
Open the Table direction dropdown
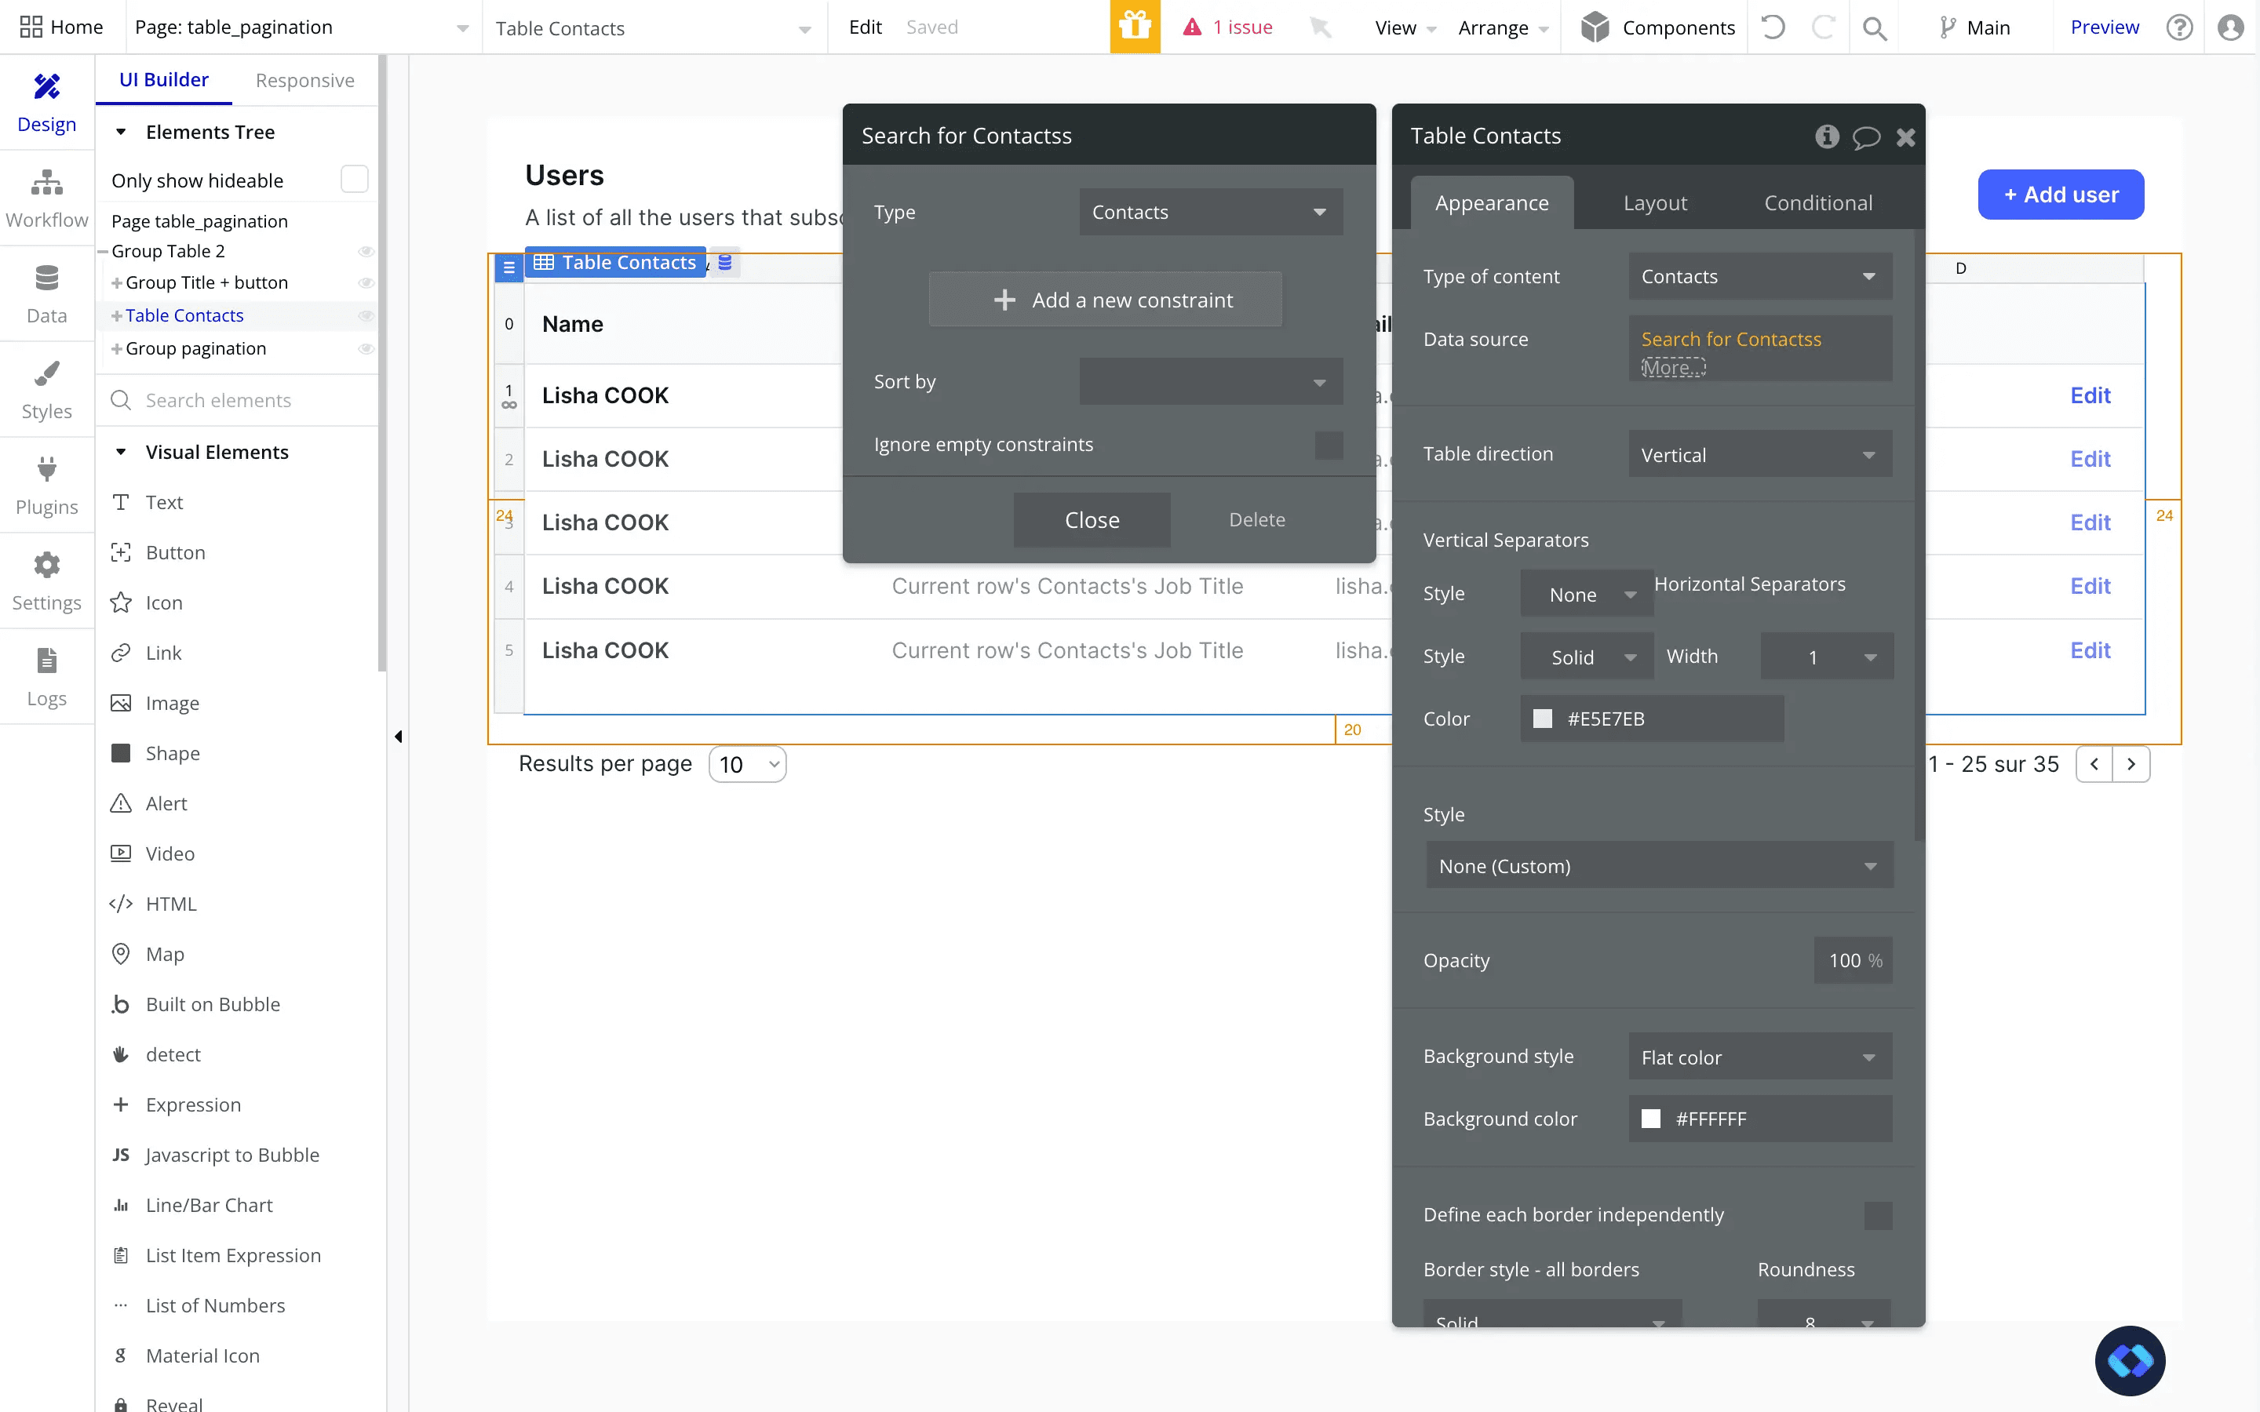point(1759,455)
